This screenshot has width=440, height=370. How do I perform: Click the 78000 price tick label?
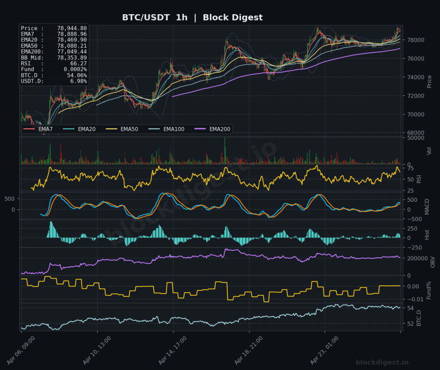pos(415,40)
